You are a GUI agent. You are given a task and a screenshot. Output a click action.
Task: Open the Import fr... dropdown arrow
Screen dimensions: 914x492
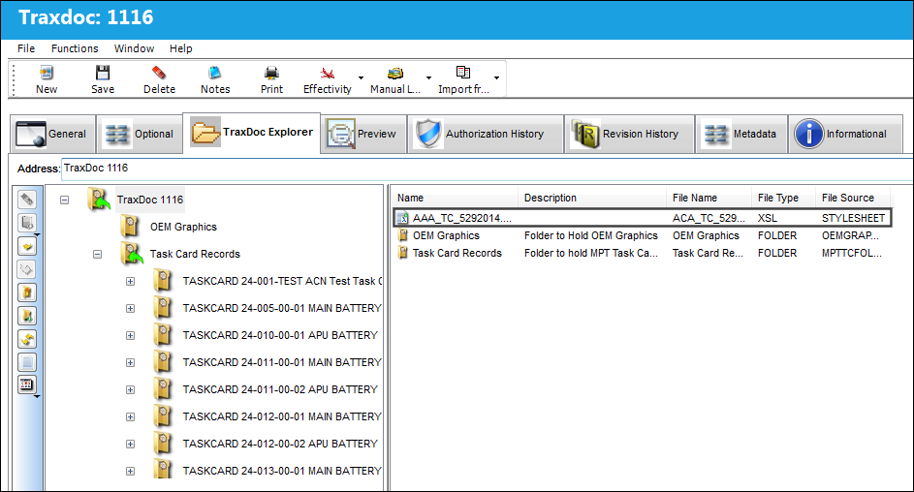click(x=496, y=77)
